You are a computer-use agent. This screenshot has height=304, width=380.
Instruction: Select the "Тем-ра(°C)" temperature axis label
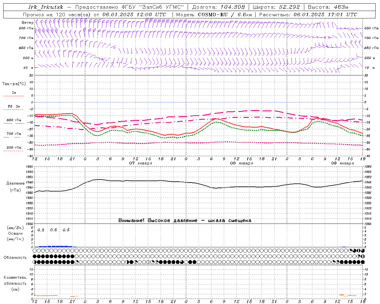pos(14,84)
